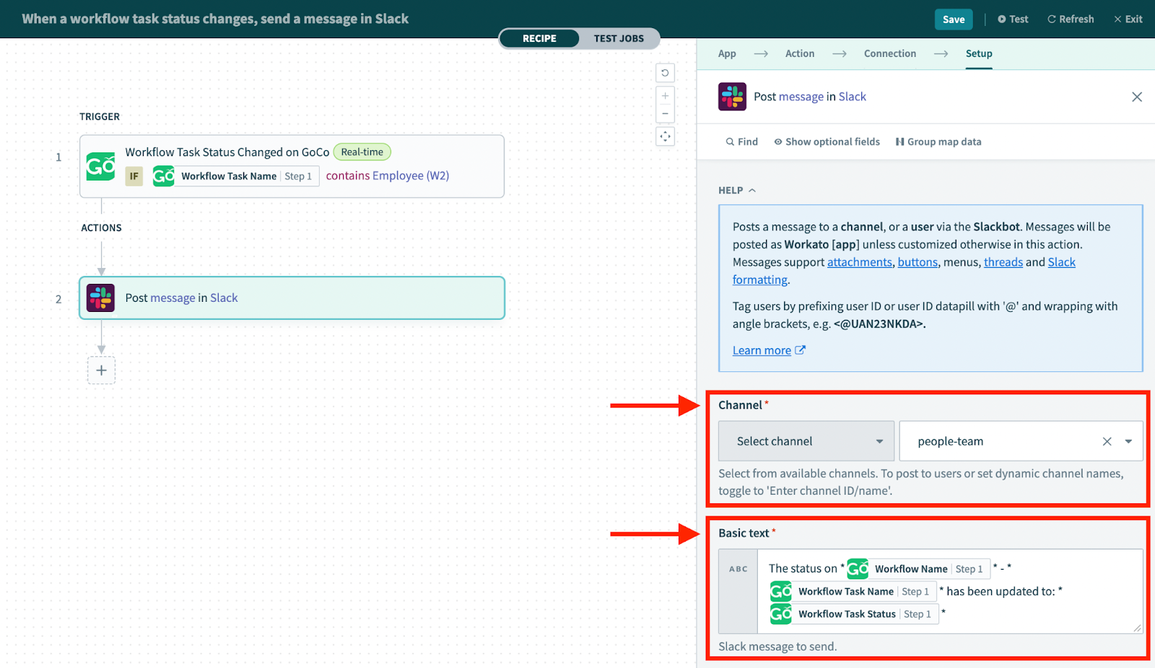Click Group map data
Image resolution: width=1155 pixels, height=668 pixels.
coord(938,142)
